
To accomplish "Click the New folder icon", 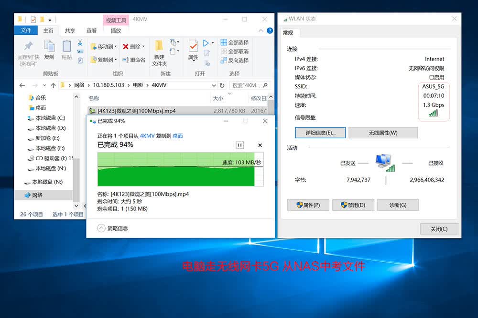I will point(159,46).
